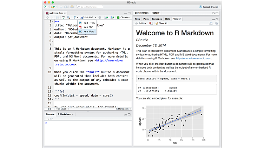The image size is (264, 148).
Task: Click the refresh viewer icon
Action: pos(217,23)
